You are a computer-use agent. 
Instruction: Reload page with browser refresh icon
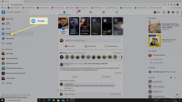[8, 5]
